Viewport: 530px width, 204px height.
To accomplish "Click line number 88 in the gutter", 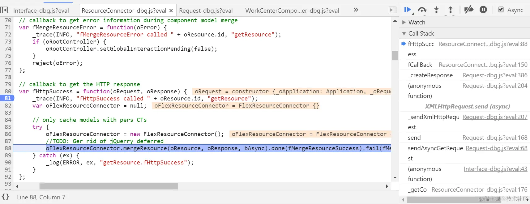I will pos(8,148).
